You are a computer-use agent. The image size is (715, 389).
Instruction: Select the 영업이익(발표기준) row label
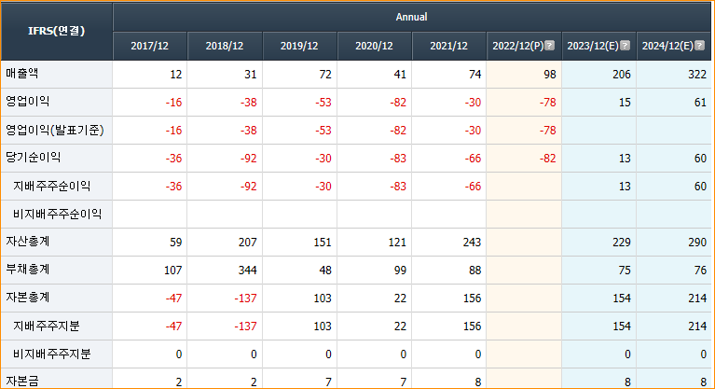tap(55, 130)
